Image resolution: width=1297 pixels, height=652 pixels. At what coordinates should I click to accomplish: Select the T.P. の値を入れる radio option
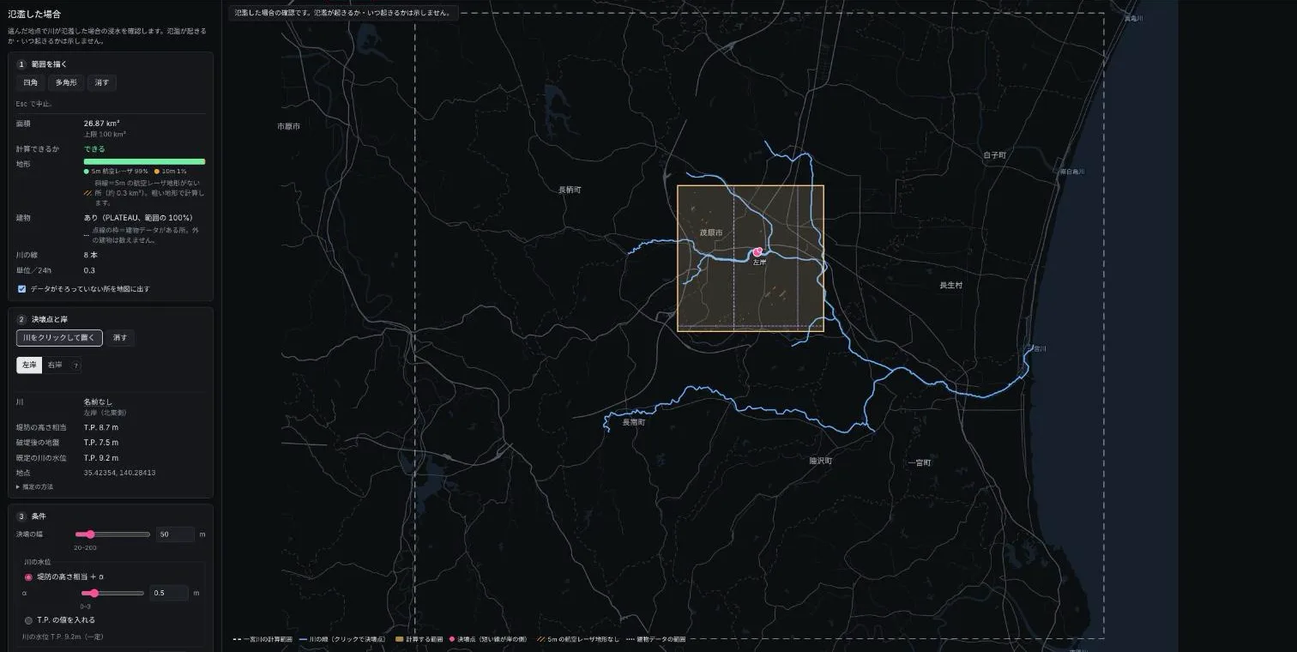pyautogui.click(x=28, y=620)
